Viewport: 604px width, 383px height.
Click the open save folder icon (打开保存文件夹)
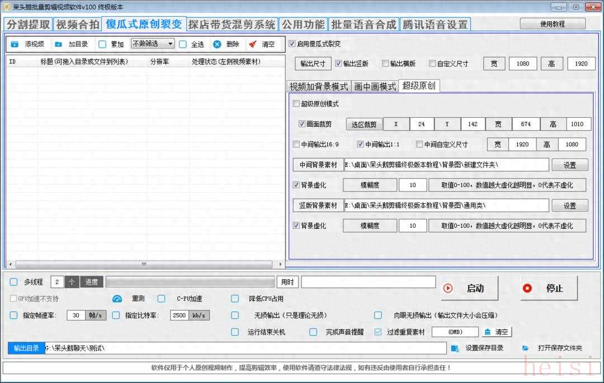(x=526, y=348)
